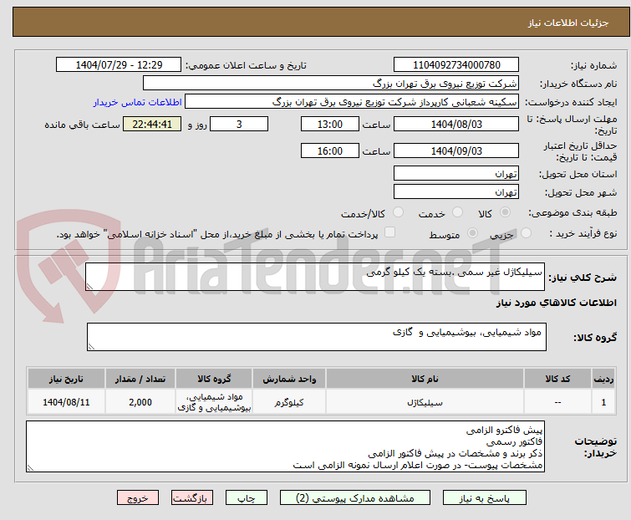The height and width of the screenshot is (520, 631).
Task: Select the خدمت radio button
Action: (457, 212)
